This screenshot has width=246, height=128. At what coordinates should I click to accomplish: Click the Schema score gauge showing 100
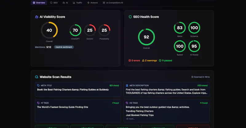click(194, 28)
